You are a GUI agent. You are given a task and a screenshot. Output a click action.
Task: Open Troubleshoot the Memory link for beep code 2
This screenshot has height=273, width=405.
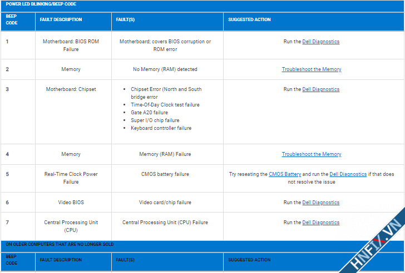point(311,69)
